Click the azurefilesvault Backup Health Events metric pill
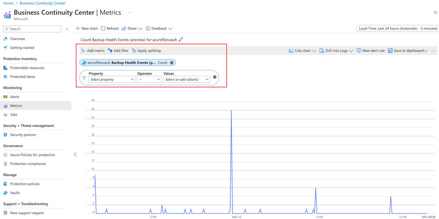 tap(127, 63)
